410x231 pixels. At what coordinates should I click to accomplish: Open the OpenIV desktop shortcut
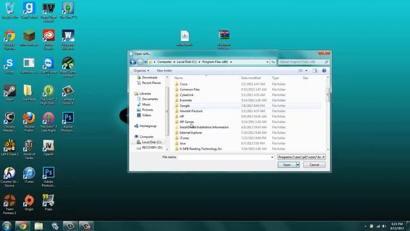coord(49,148)
